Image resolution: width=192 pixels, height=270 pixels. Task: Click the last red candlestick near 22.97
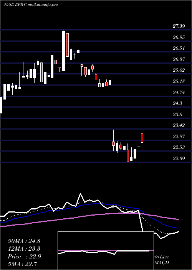142,138
